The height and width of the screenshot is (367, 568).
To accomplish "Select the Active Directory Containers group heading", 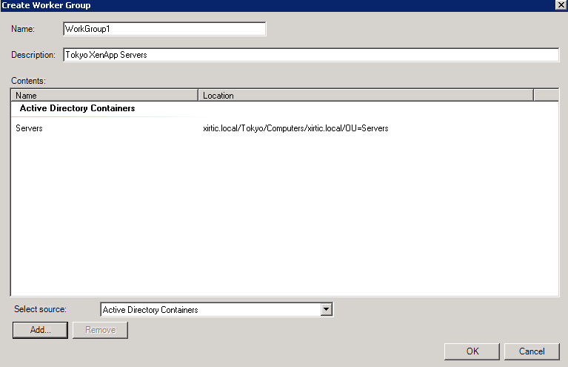I will point(77,108).
